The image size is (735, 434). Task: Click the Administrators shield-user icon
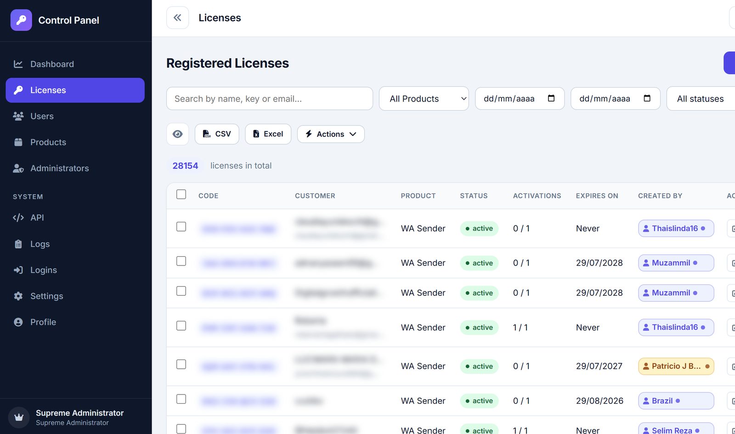(18, 169)
